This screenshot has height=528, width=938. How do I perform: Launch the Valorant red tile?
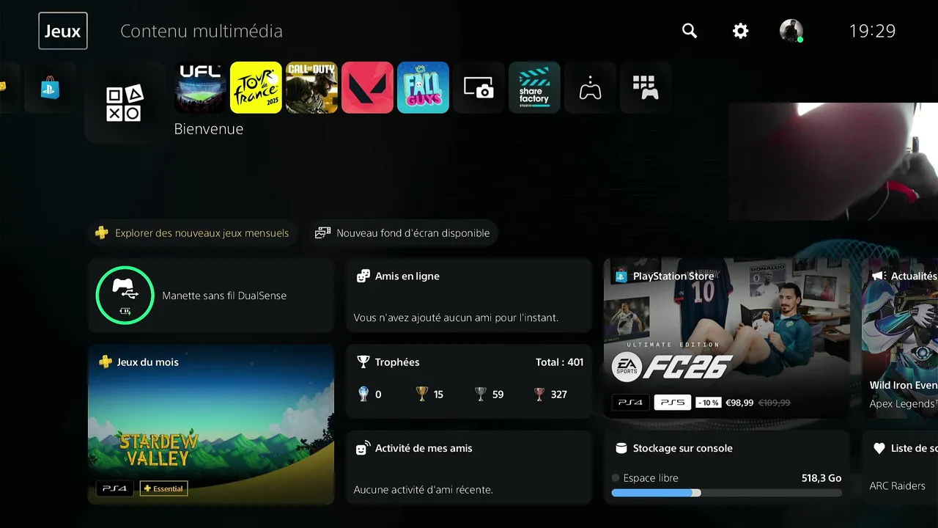click(x=367, y=88)
